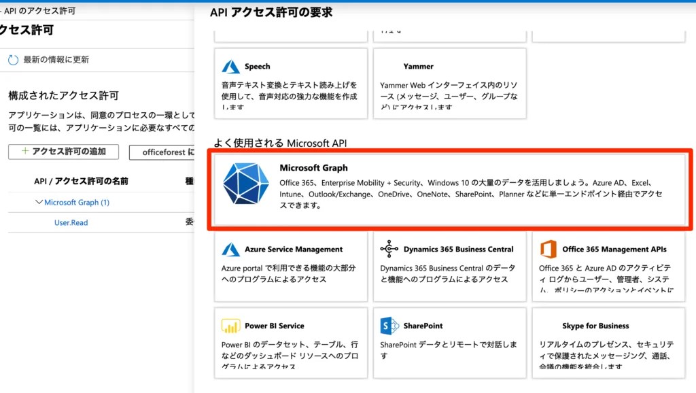This screenshot has width=696, height=393.
Task: Open the Microsoft Graph API card
Action: click(450, 190)
